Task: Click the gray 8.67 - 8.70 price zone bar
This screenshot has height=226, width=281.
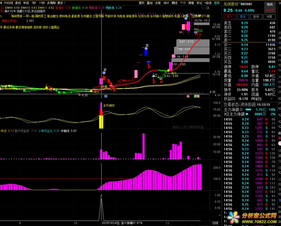Action: click(193, 42)
